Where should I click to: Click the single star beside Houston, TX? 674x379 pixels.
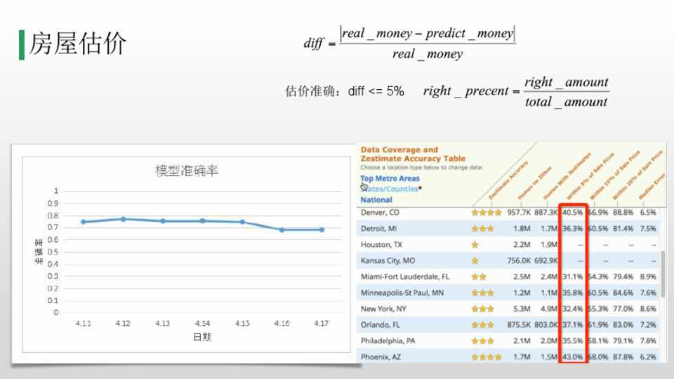[475, 244]
